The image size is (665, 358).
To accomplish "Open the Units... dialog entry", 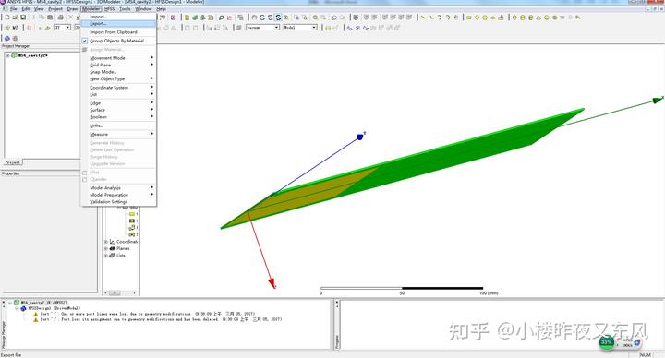I will click(x=118, y=125).
